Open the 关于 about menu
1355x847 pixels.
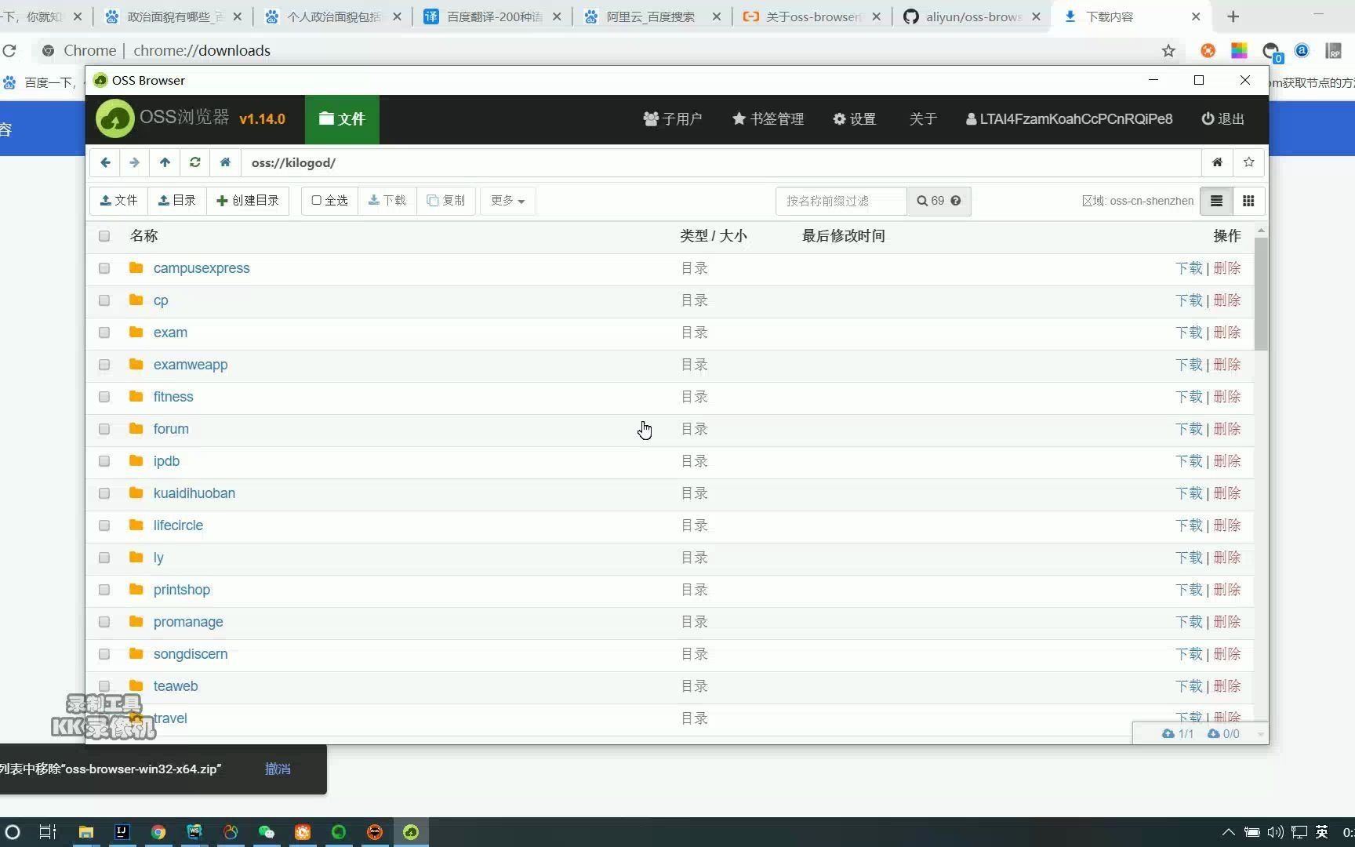[923, 119]
